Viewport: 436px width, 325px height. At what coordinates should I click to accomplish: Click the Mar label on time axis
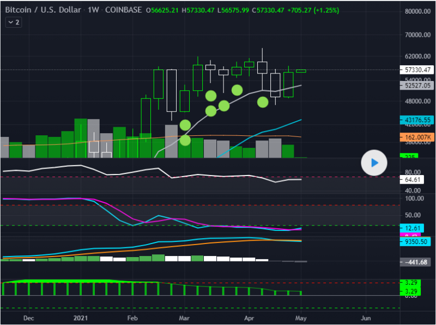tap(185, 317)
